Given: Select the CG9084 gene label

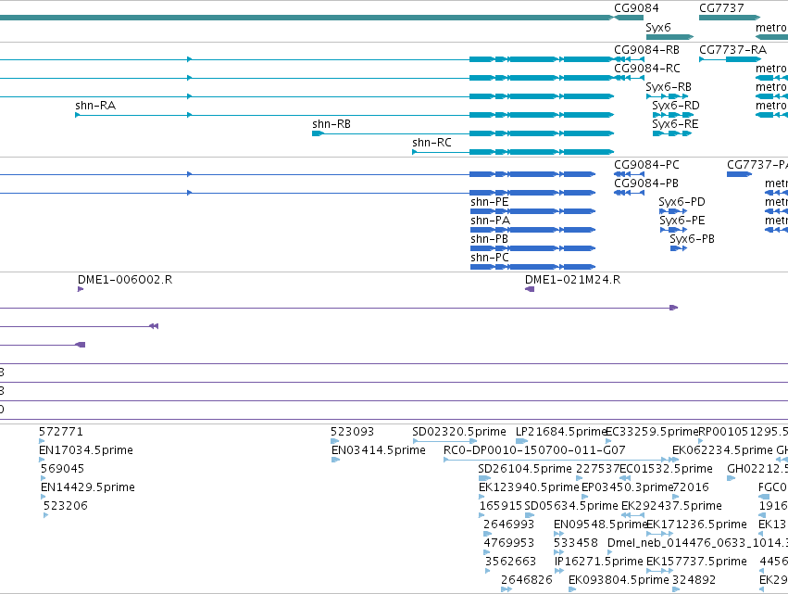Looking at the screenshot, I should click(636, 8).
